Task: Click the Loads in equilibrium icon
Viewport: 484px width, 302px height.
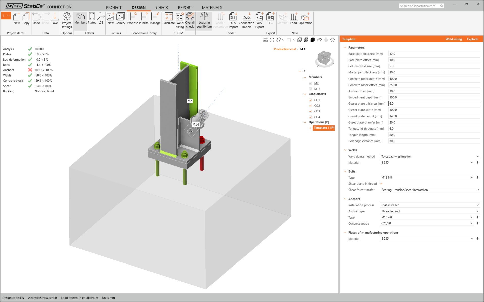Action: click(204, 20)
